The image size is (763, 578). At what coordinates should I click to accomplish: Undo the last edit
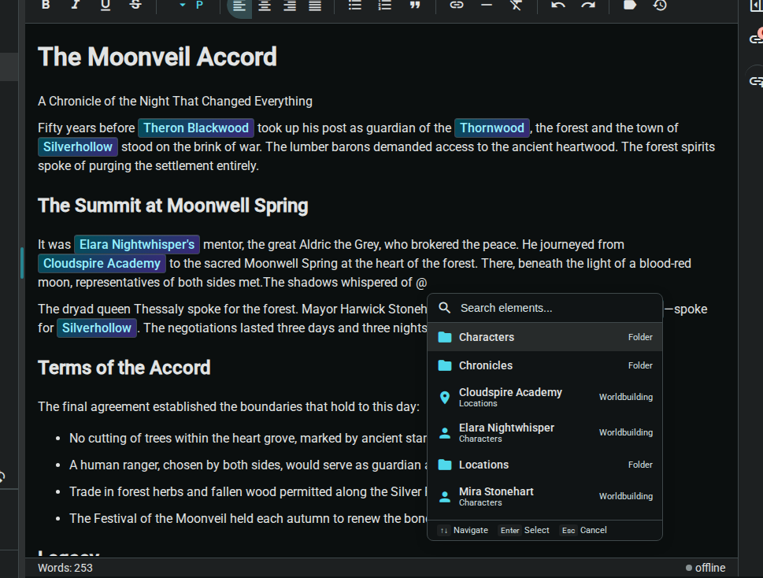[558, 6]
